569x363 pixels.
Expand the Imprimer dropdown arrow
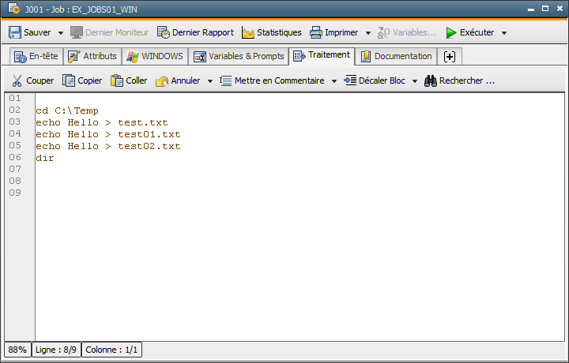pos(368,33)
